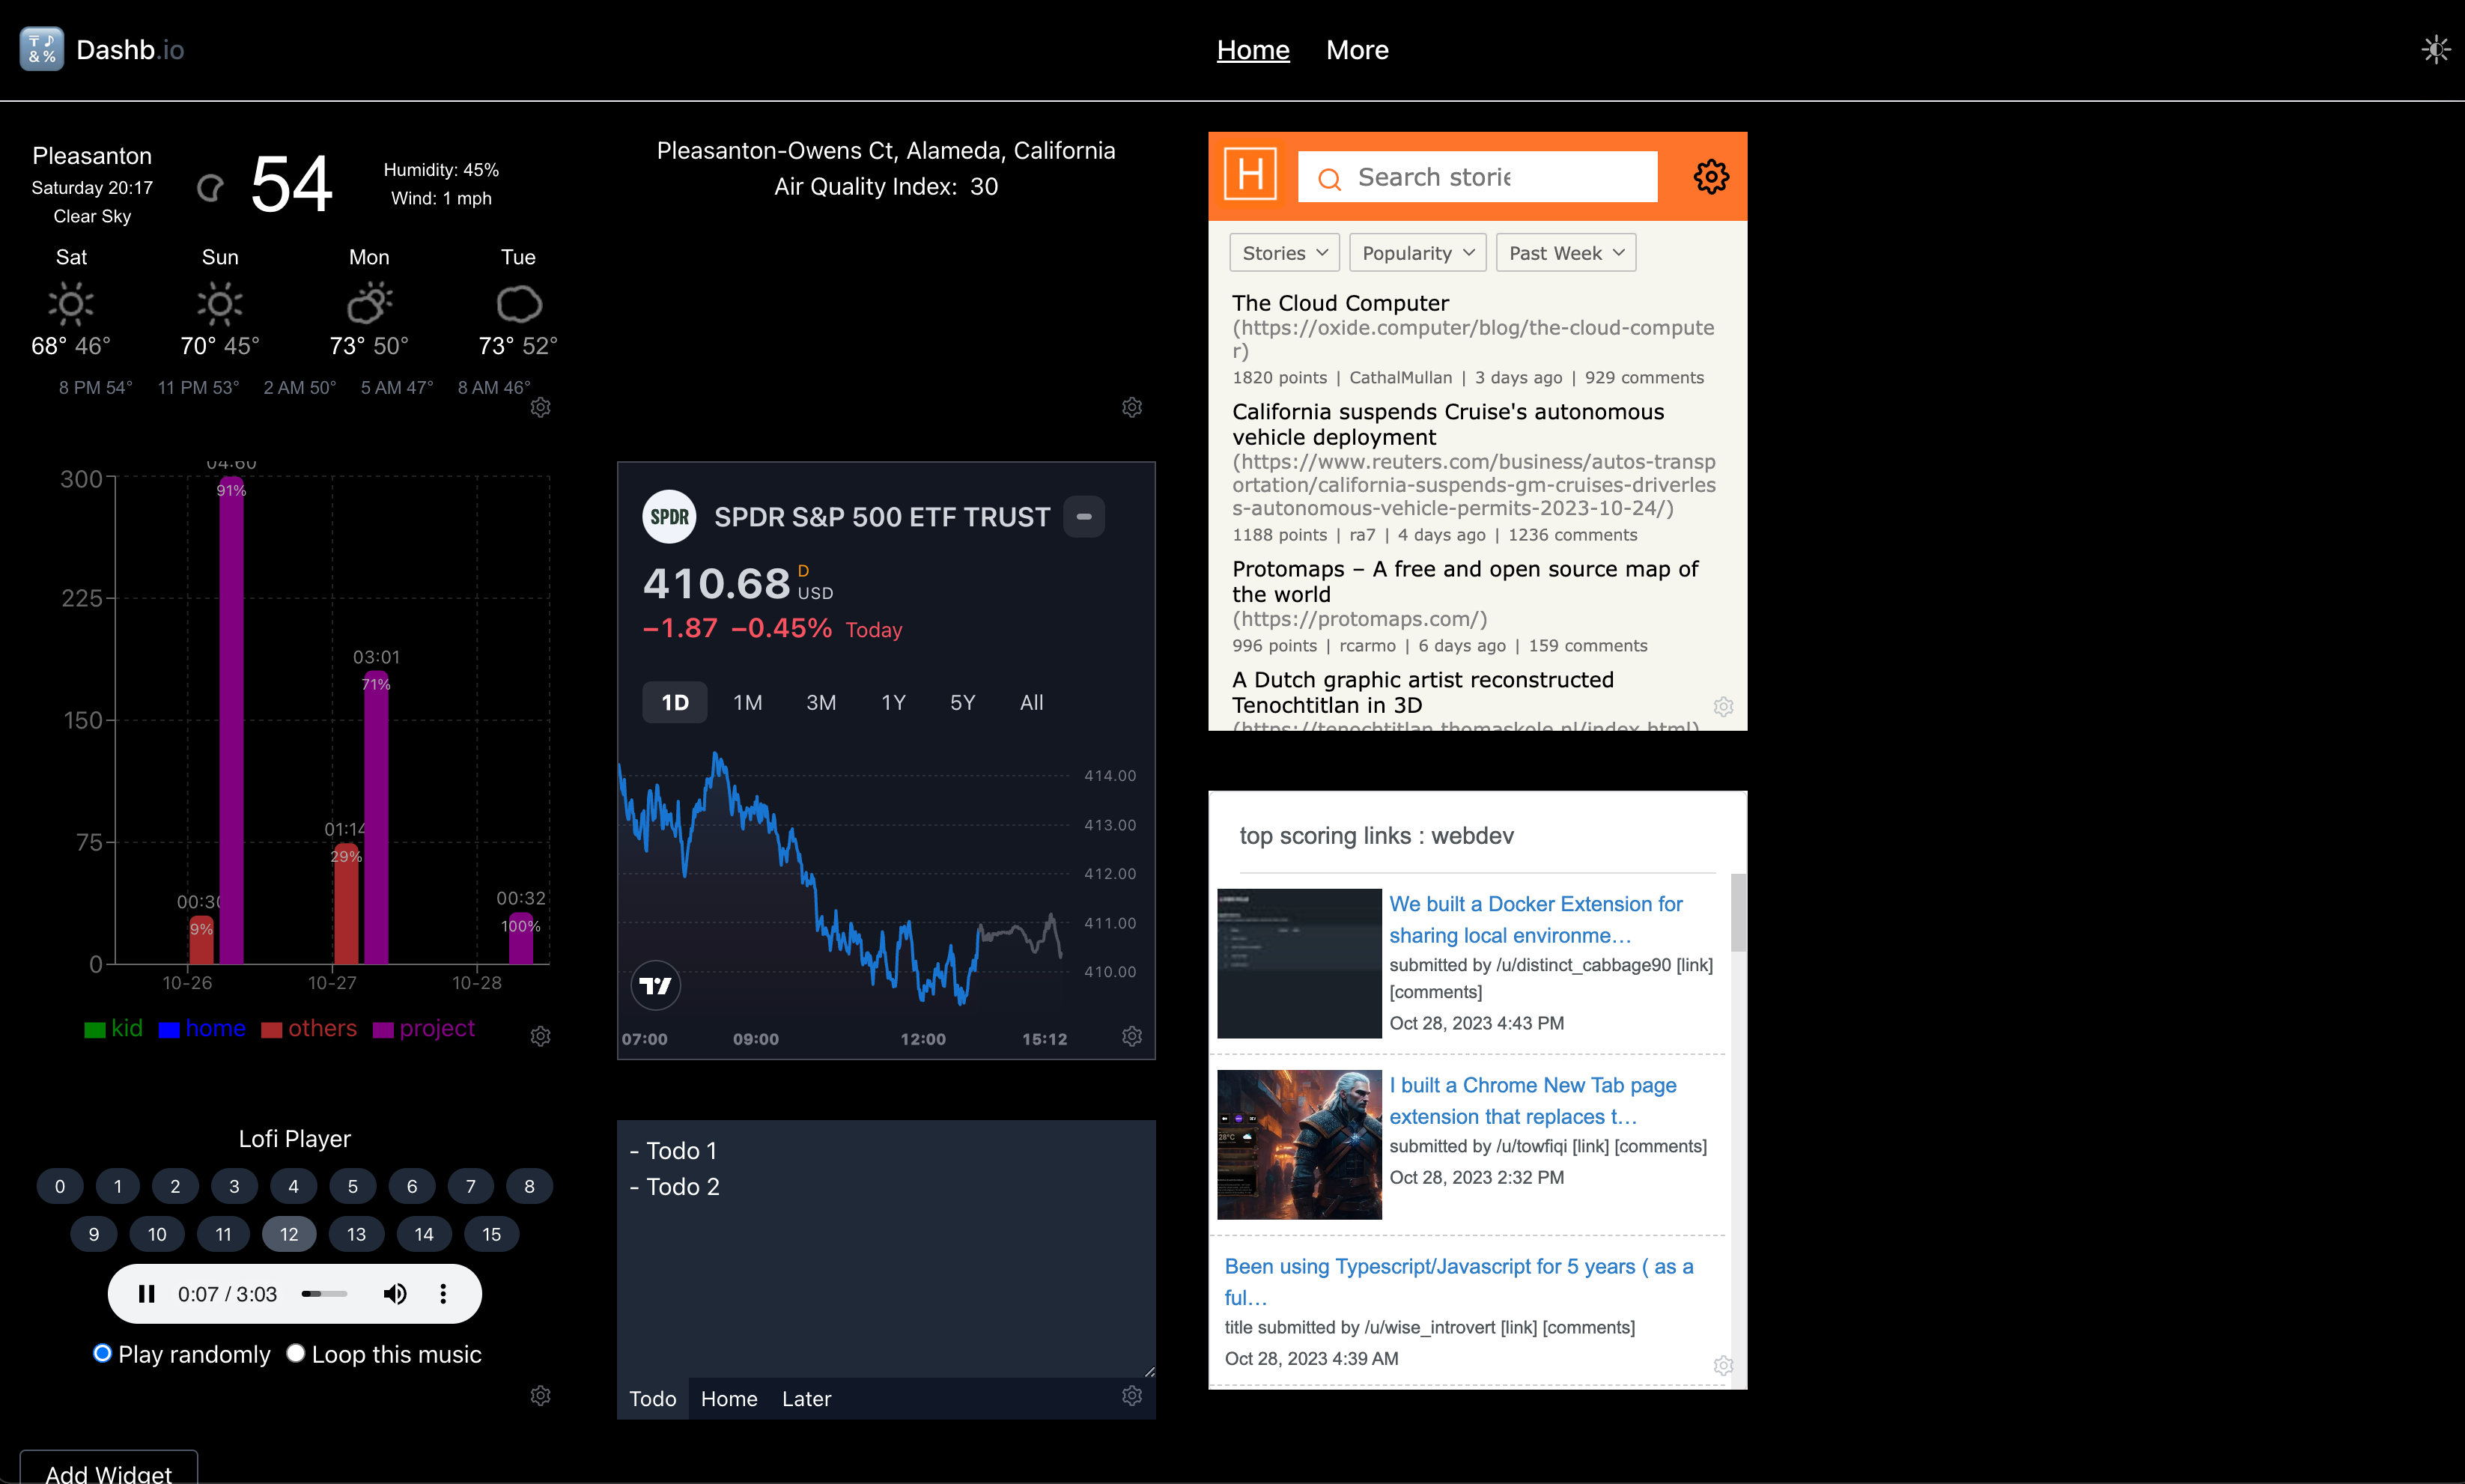Open Hacker News search settings gear
This screenshot has height=1484, width=2465.
click(1711, 177)
